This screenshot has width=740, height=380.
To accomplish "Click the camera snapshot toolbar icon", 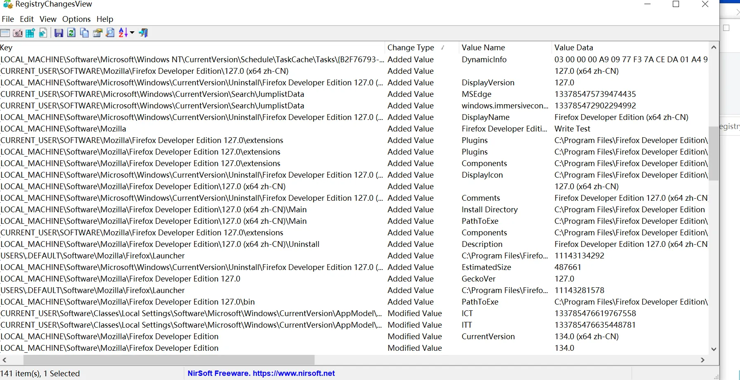I will [x=18, y=33].
